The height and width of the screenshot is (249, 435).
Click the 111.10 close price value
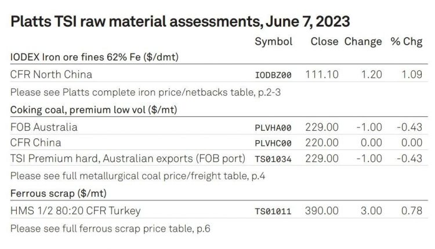click(322, 75)
